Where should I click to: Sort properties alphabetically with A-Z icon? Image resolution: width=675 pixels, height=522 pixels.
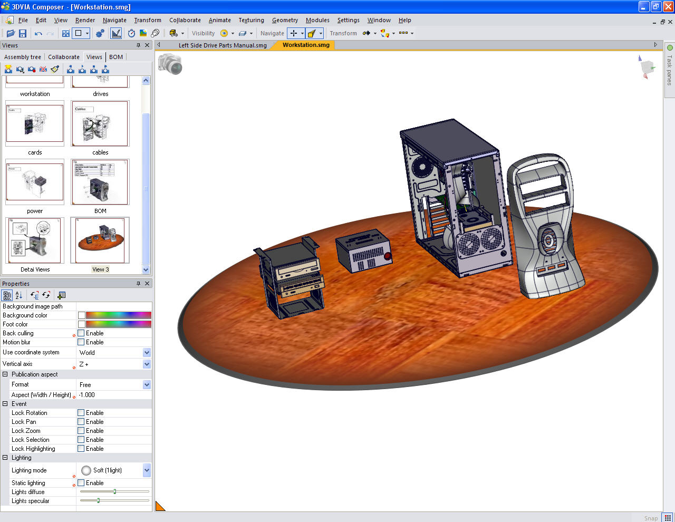[19, 295]
